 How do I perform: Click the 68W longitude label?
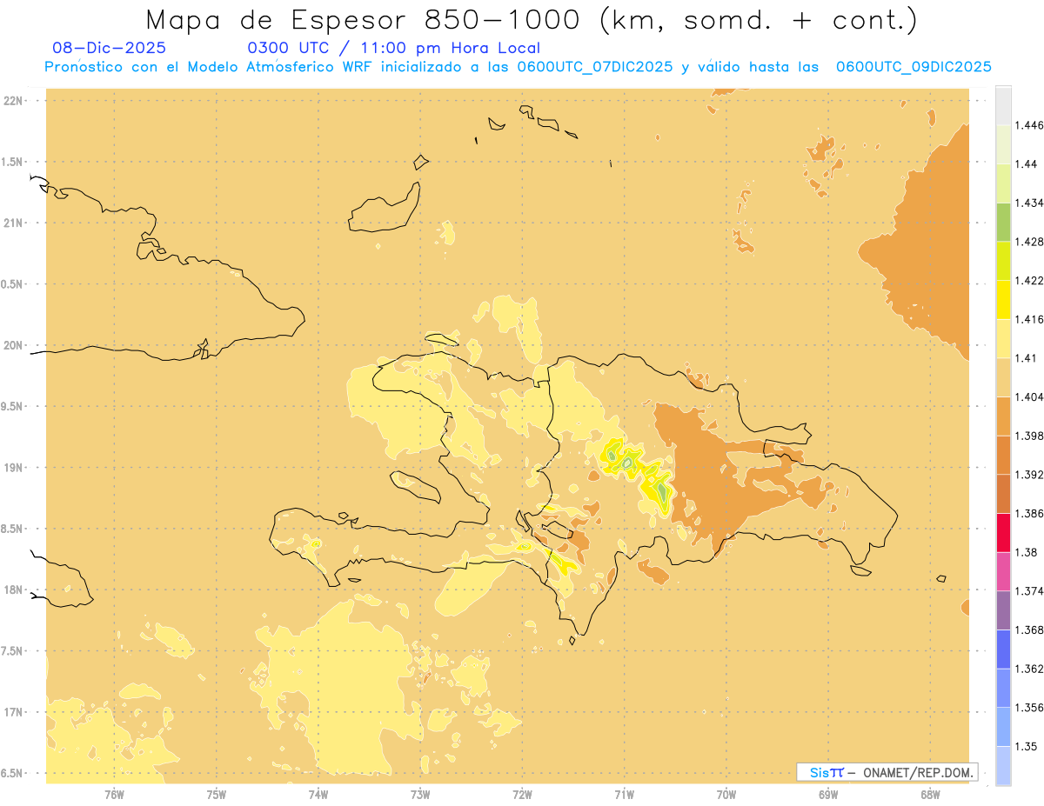930,794
